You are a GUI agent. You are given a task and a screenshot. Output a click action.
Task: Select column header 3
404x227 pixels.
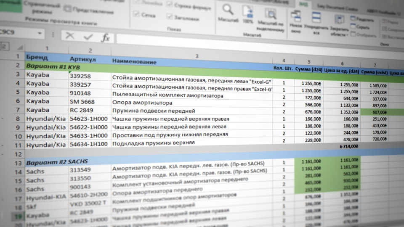tap(197, 56)
